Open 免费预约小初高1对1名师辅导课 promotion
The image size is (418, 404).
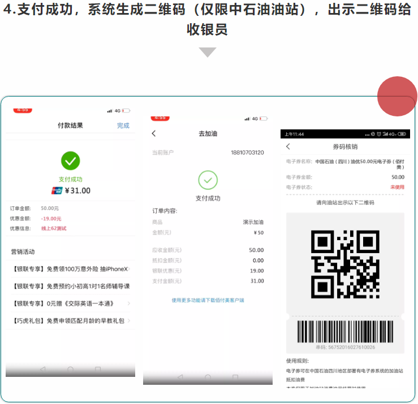[x=71, y=286]
